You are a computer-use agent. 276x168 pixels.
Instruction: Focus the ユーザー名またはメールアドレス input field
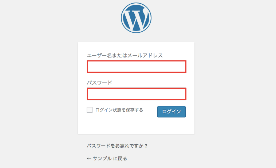[137, 67]
